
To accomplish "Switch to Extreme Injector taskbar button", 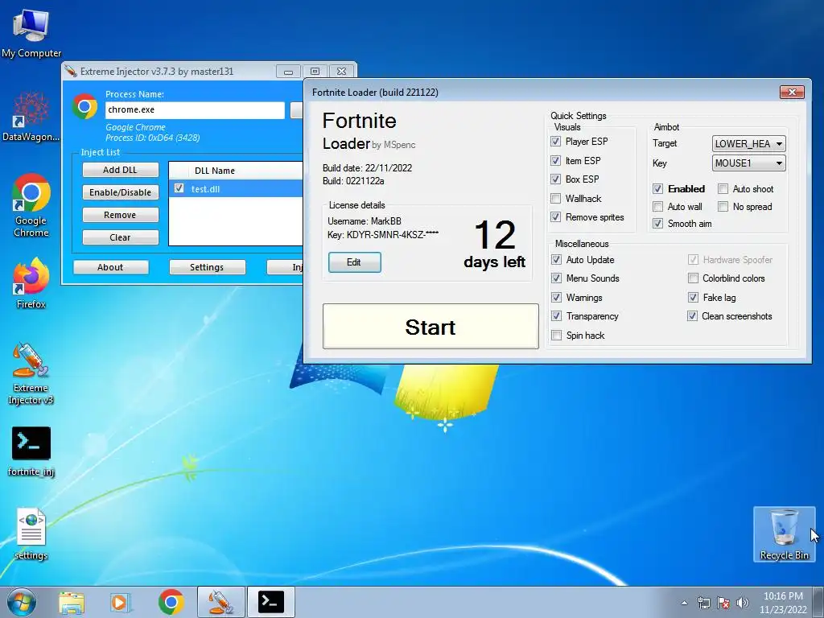I will pyautogui.click(x=221, y=602).
